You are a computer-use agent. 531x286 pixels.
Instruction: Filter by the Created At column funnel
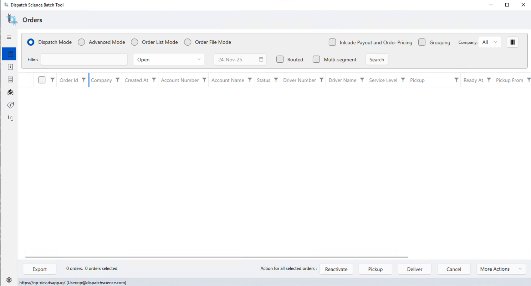pos(154,80)
